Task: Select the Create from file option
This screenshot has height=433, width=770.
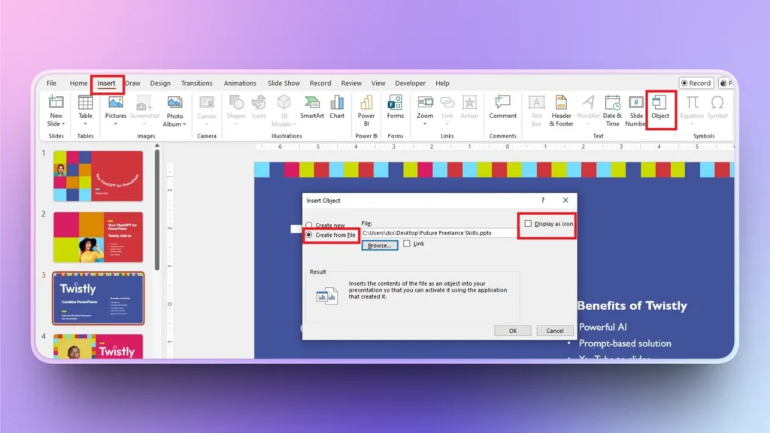Action: 310,235
